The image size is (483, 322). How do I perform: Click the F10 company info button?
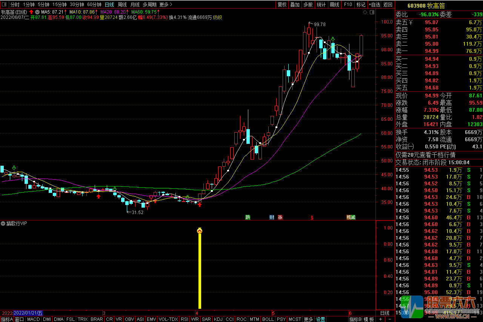tap(348, 5)
